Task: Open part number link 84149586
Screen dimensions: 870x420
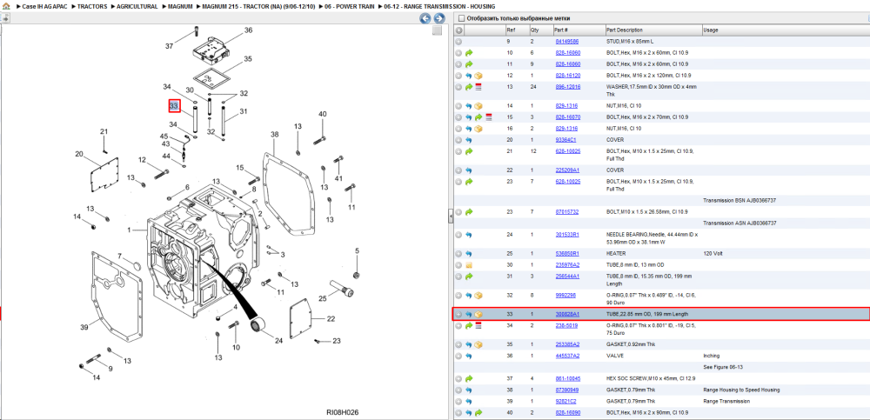Action: point(567,42)
